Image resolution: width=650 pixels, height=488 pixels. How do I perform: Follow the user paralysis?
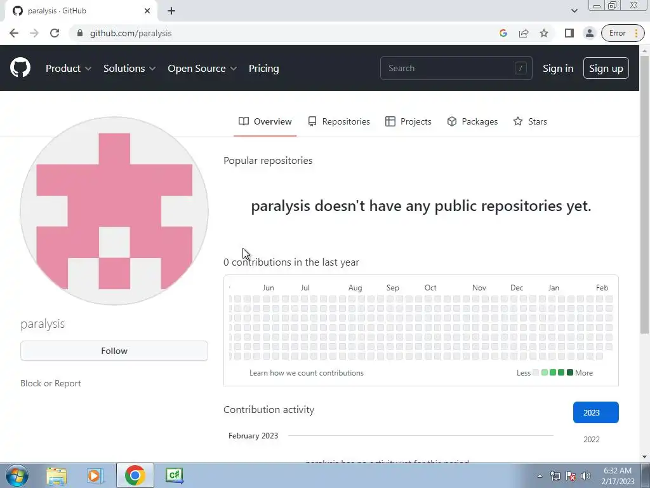click(114, 351)
